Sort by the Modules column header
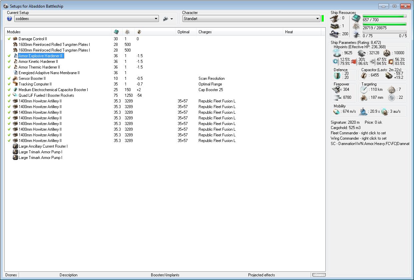 (x=58, y=32)
